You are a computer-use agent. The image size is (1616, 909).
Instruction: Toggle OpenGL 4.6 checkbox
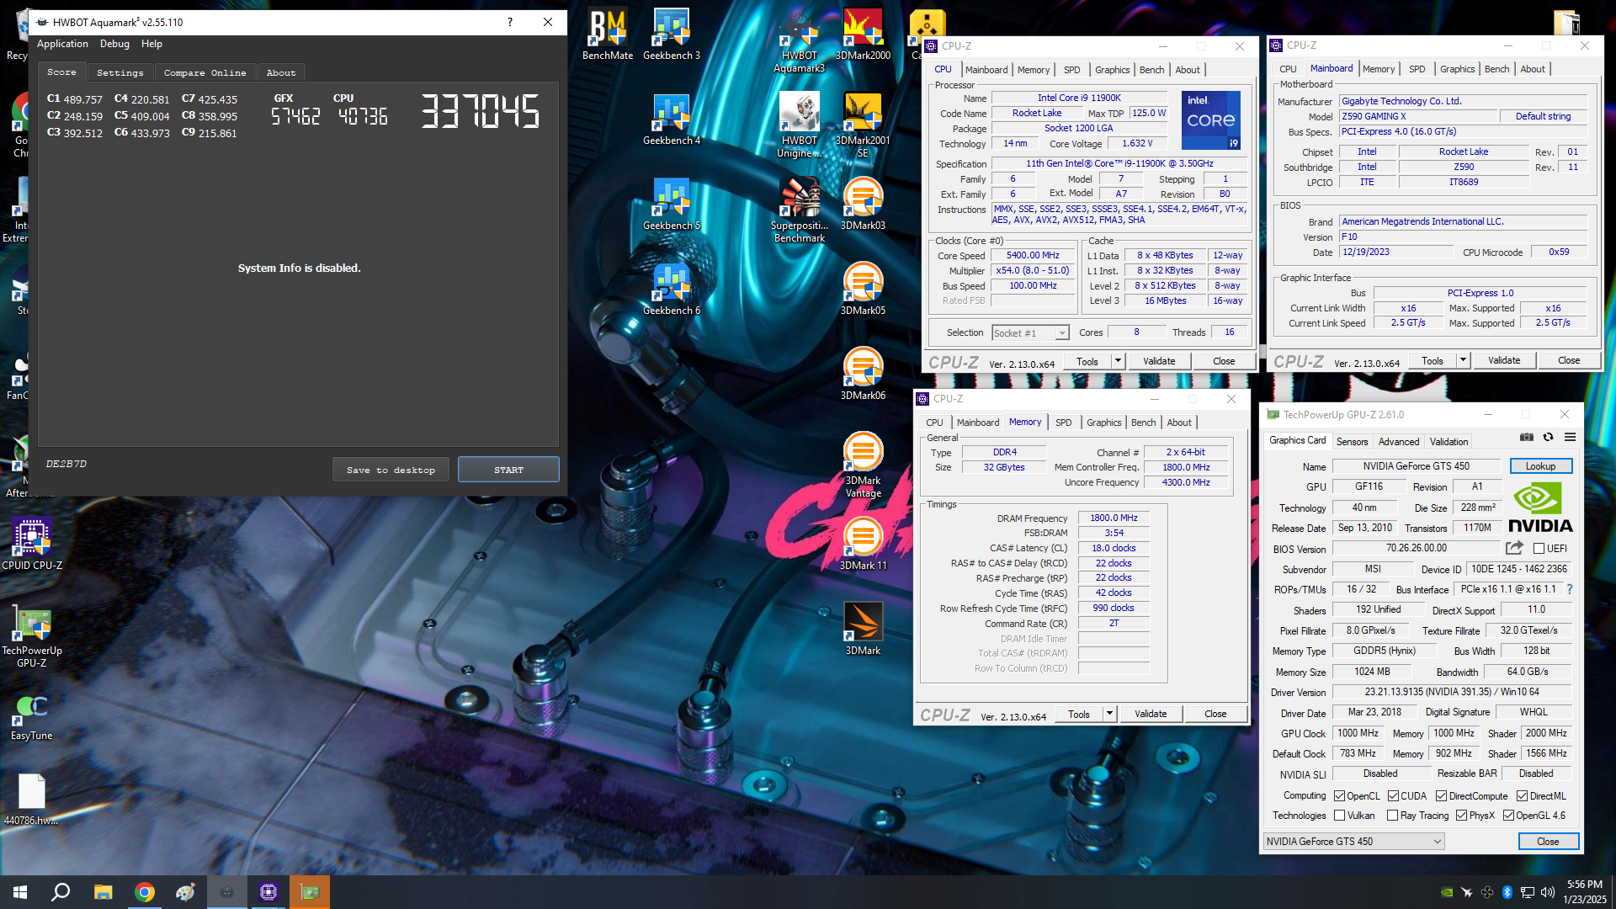click(1508, 816)
